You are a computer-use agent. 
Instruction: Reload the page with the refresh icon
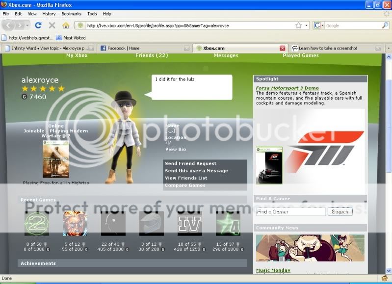coord(38,25)
